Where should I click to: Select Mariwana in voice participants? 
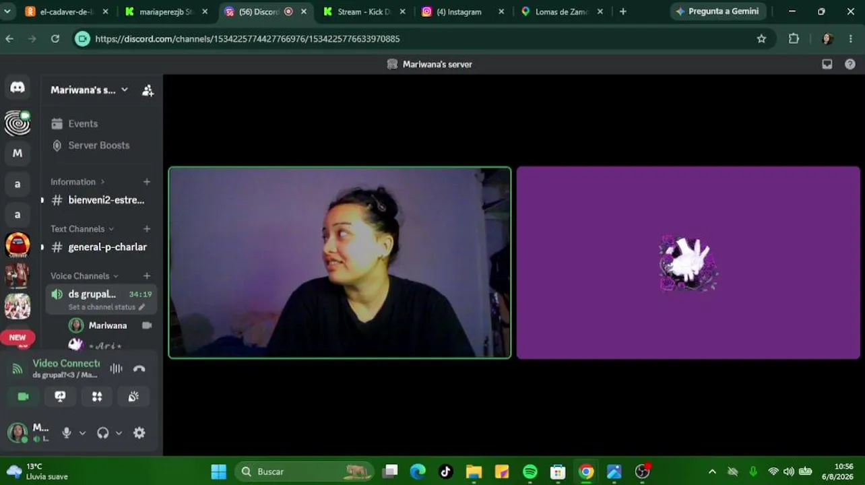[108, 325]
